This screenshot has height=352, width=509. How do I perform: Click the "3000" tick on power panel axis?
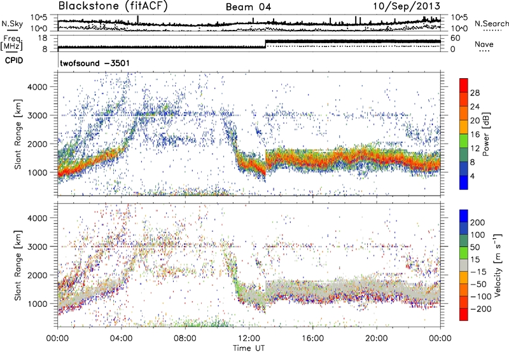click(x=38, y=116)
